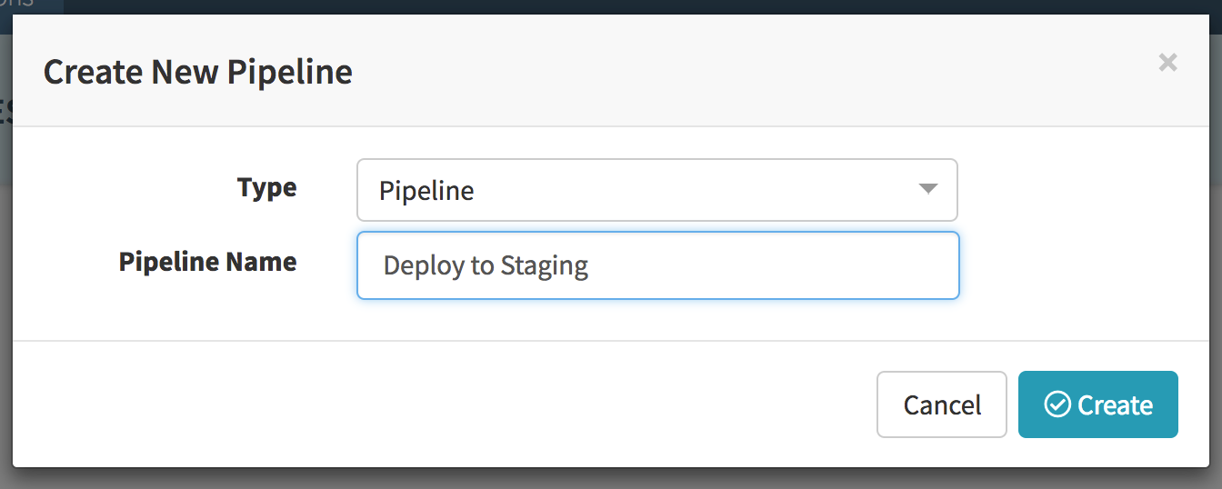This screenshot has width=1222, height=489.
Task: Click the Create button label
Action: [1115, 405]
